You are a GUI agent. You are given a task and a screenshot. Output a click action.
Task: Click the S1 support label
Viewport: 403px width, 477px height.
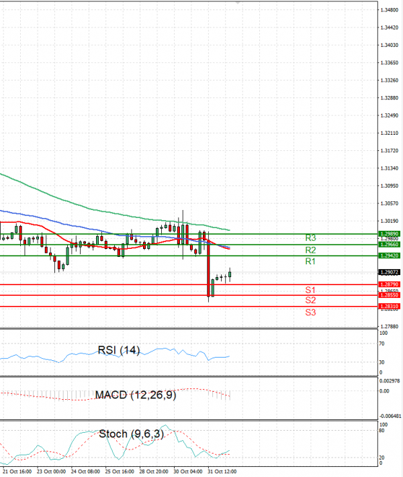310,290
